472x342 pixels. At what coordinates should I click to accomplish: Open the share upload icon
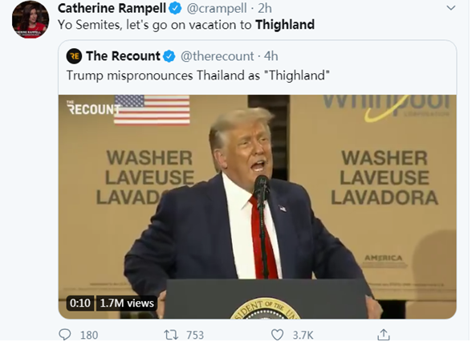pyautogui.click(x=384, y=335)
